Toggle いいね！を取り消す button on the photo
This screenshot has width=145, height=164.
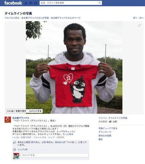pos(17,111)
